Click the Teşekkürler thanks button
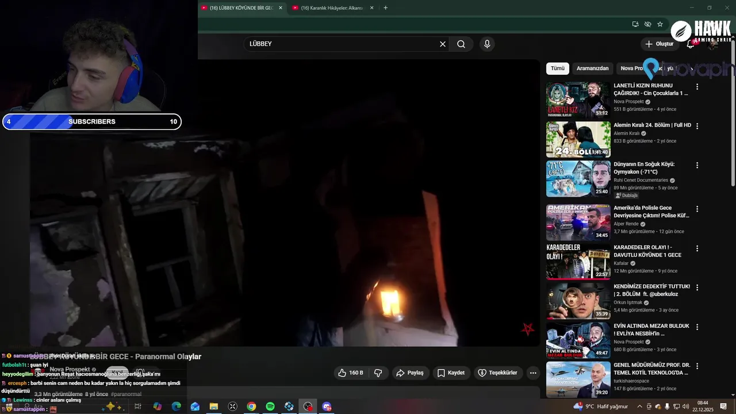This screenshot has height=414, width=736. point(497,373)
